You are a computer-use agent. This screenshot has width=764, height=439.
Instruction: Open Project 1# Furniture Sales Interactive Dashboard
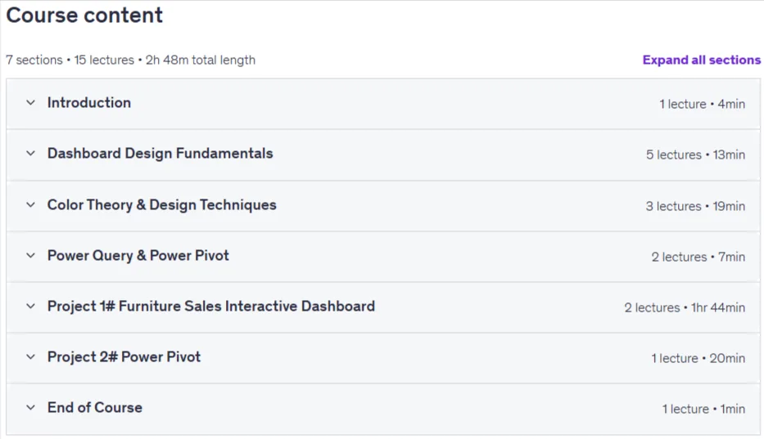coord(211,306)
